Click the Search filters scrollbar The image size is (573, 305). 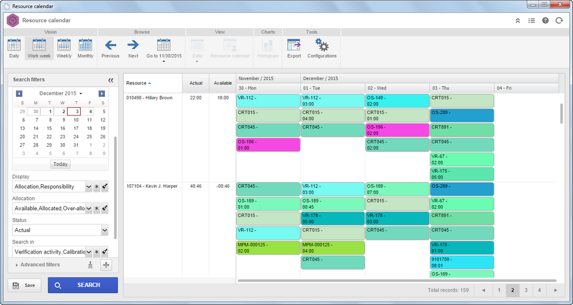116,188
